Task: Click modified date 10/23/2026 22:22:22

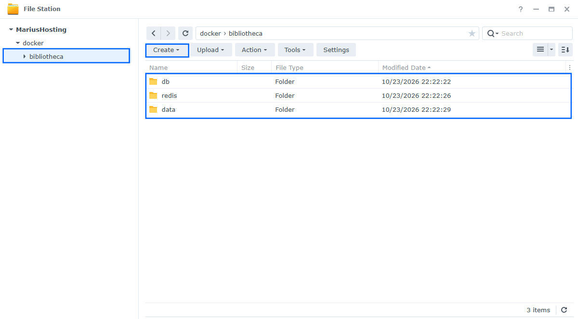Action: (417, 81)
